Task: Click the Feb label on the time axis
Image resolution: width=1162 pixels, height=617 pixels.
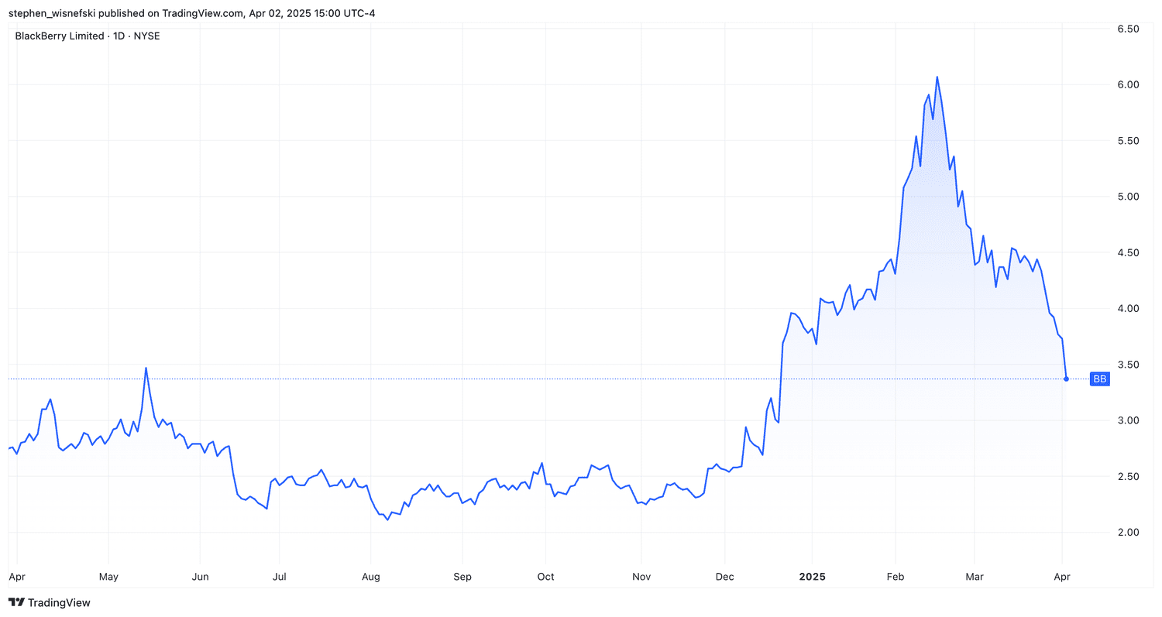Action: click(x=896, y=577)
